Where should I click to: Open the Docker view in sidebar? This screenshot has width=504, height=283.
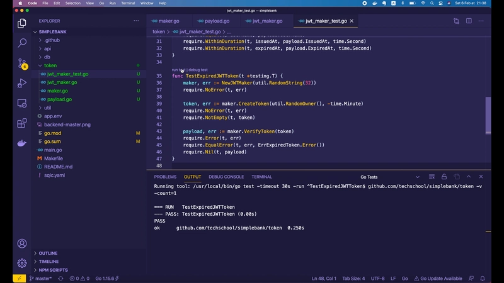point(22,143)
